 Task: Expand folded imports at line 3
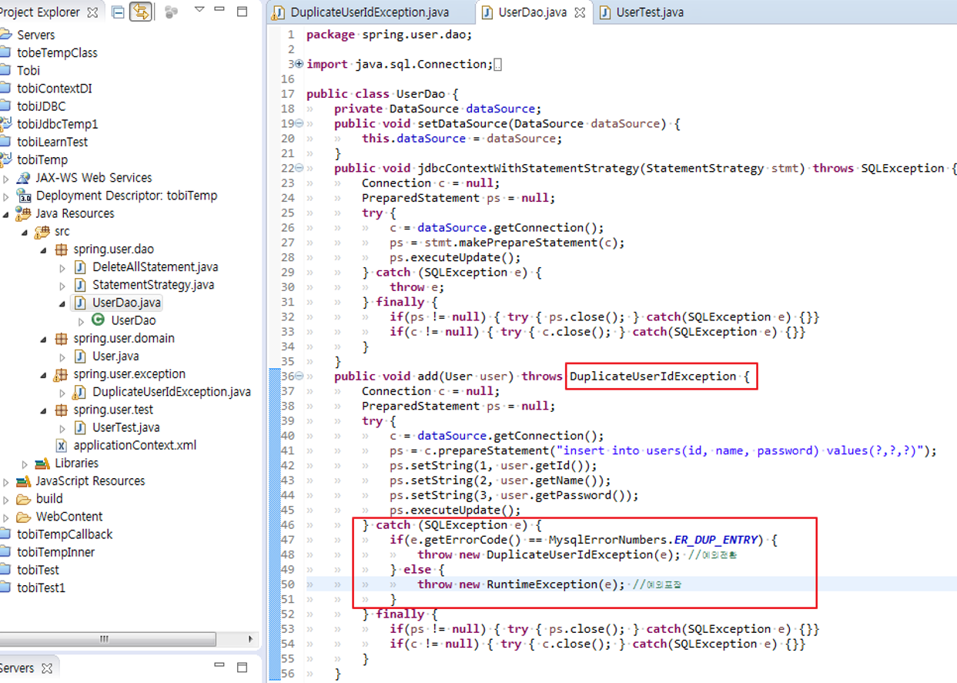[299, 64]
